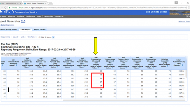Sort Soil Moisture Percent -2in column icon
This screenshot has height=107, width=190.
pyautogui.click(x=30, y=67)
